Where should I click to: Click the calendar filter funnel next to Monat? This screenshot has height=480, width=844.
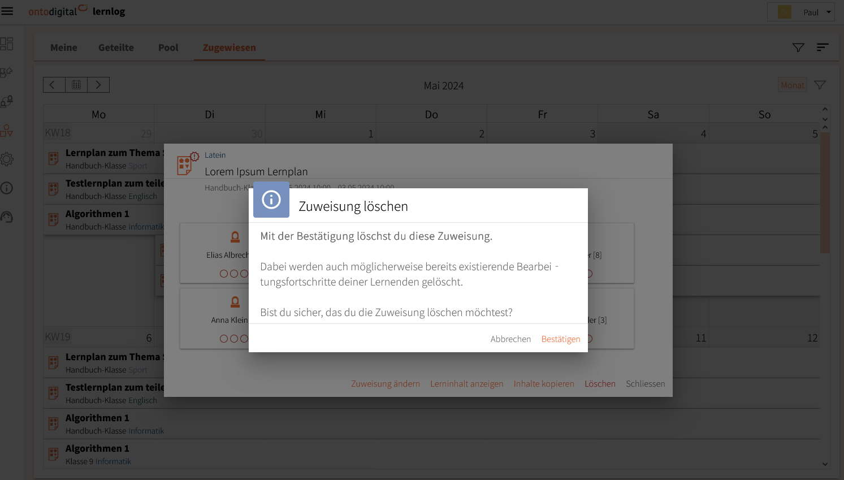click(820, 85)
